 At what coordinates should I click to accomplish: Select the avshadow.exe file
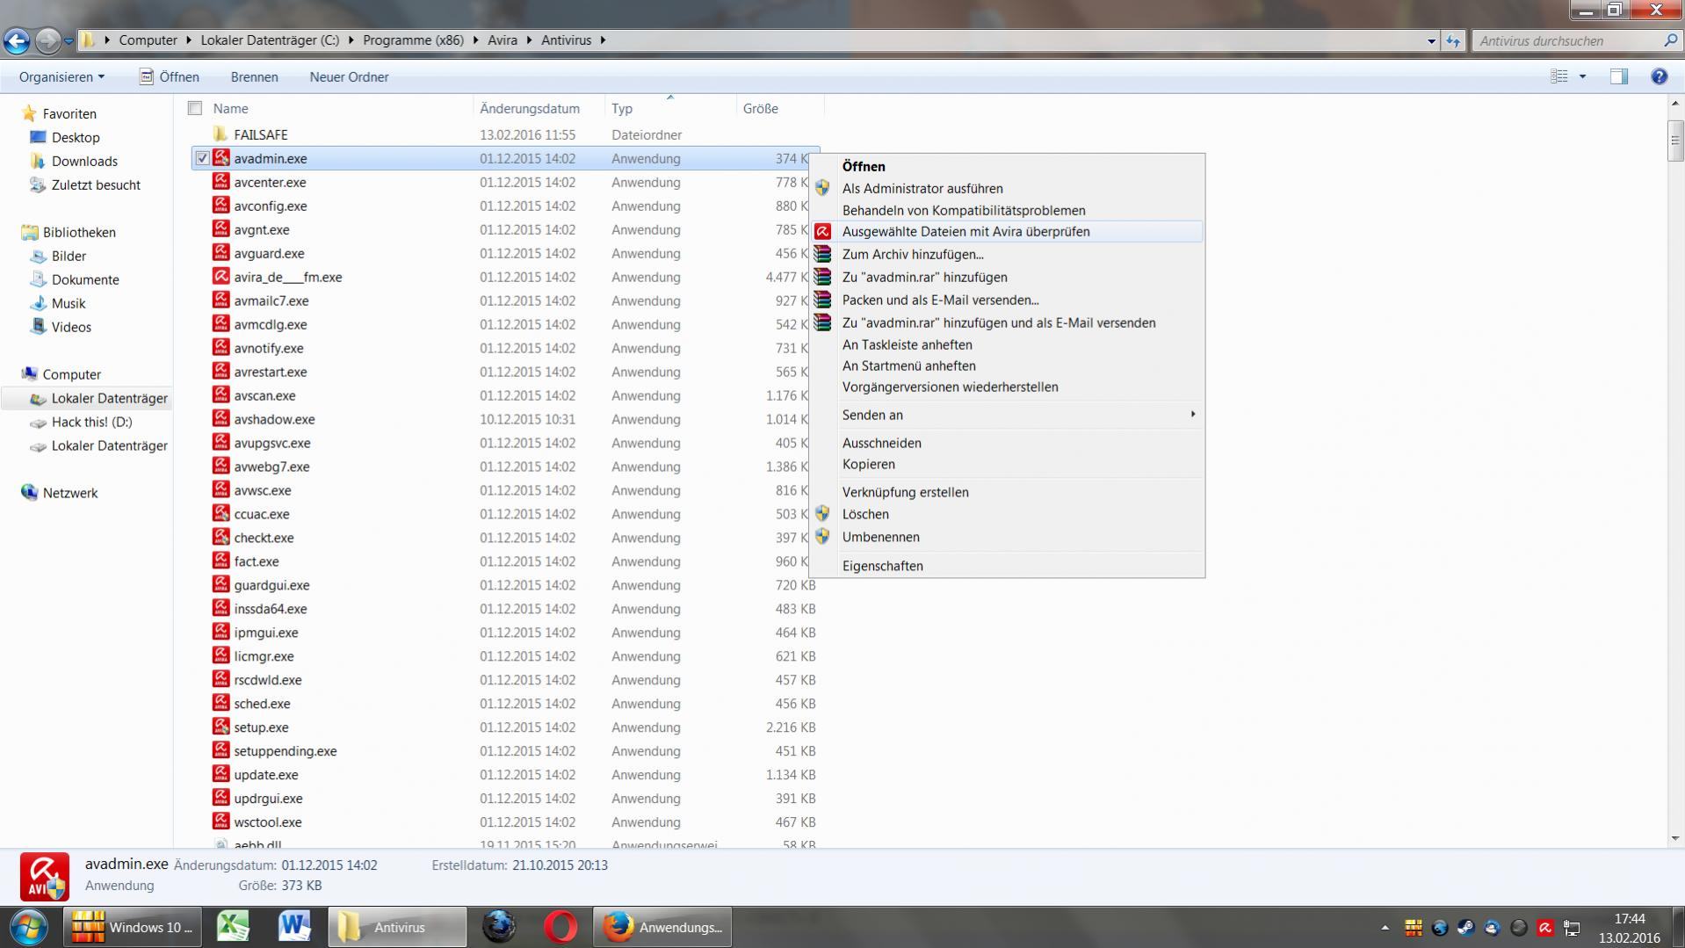pyautogui.click(x=505, y=419)
